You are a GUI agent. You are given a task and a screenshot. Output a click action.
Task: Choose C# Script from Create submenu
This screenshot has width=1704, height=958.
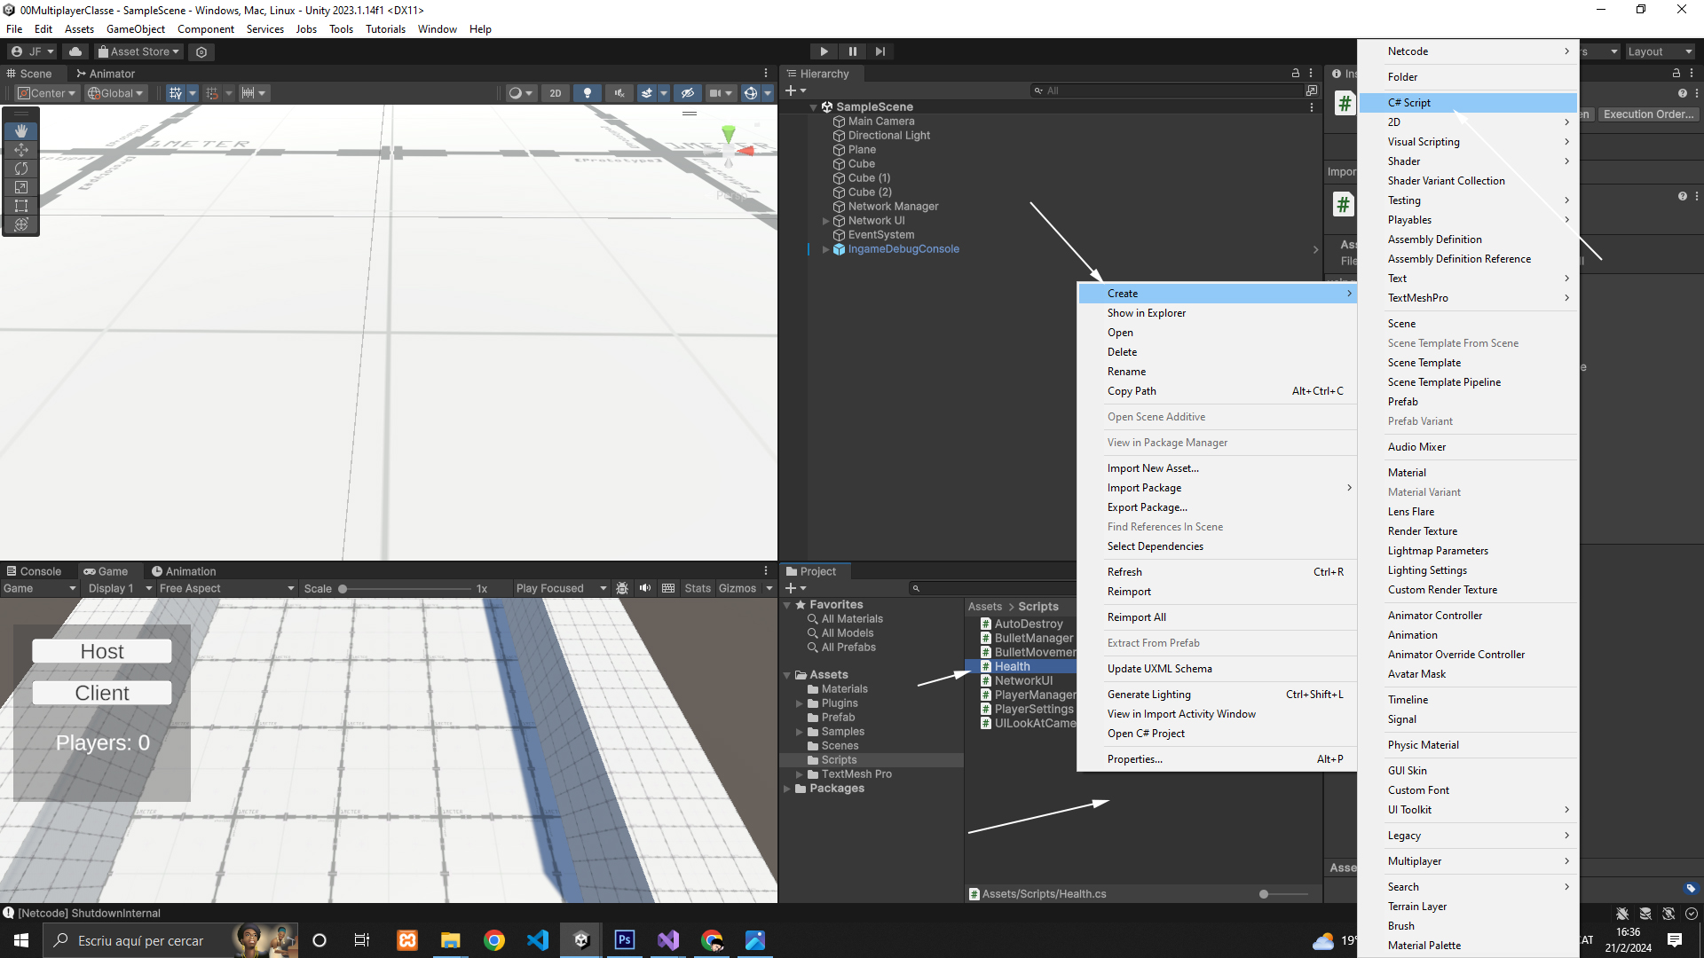point(1409,103)
